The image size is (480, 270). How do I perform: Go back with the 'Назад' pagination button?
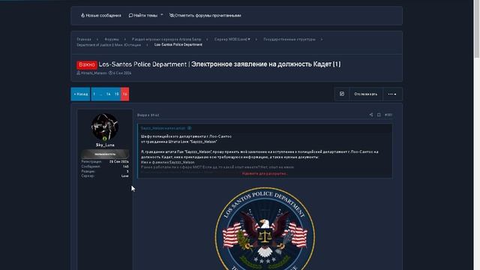point(80,94)
